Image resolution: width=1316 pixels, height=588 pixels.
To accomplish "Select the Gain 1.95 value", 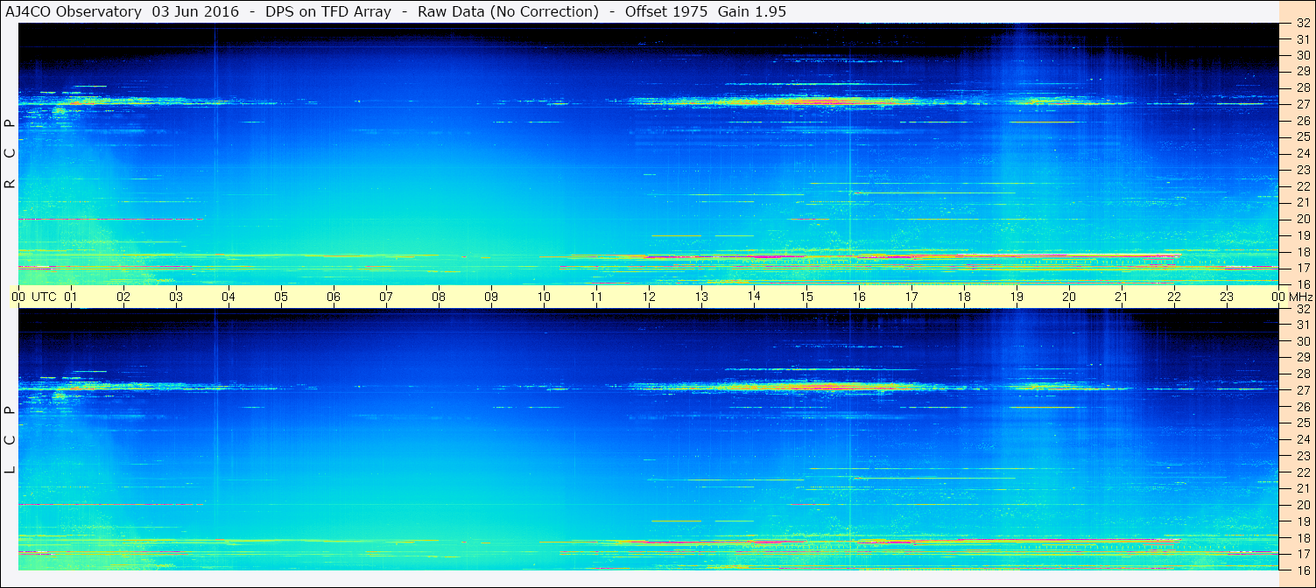I will 751,11.
